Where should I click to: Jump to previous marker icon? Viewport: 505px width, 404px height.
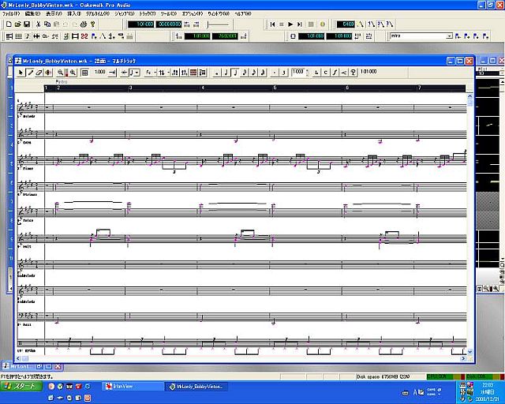click(x=458, y=36)
